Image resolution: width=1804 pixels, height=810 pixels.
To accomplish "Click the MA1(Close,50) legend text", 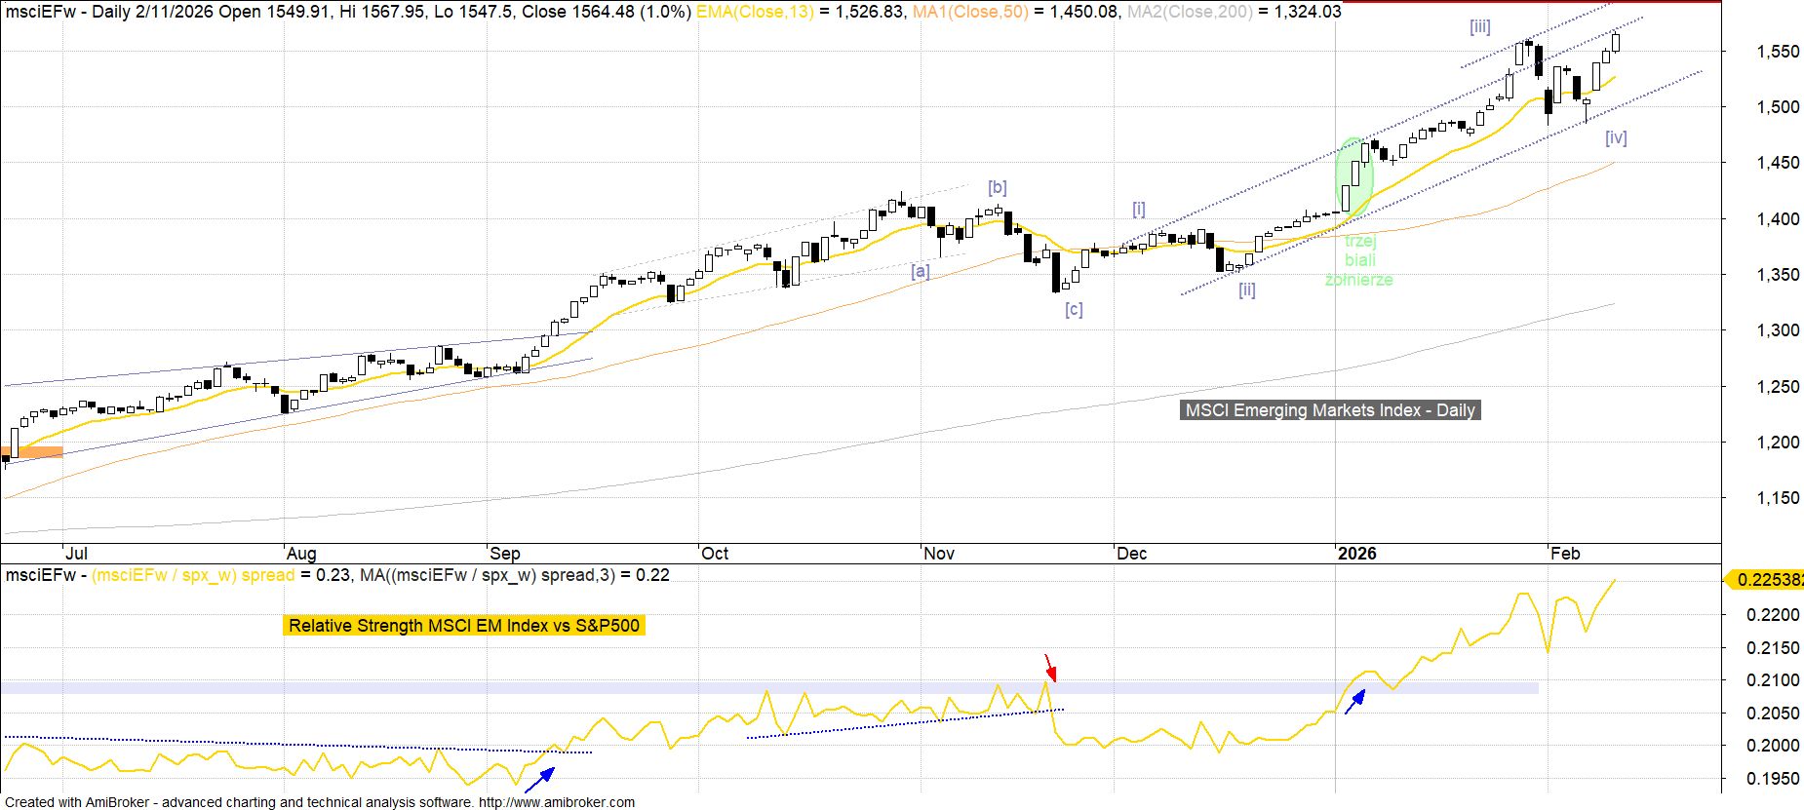I will click(969, 12).
